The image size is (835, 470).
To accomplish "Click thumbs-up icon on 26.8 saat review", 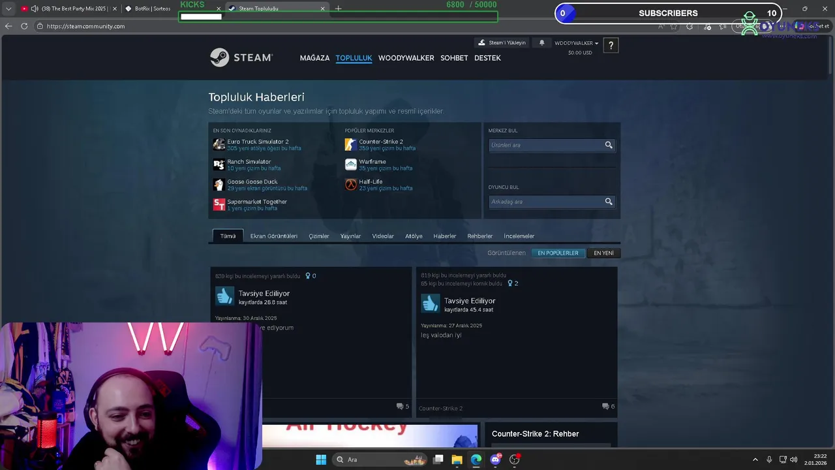I will coord(224,296).
